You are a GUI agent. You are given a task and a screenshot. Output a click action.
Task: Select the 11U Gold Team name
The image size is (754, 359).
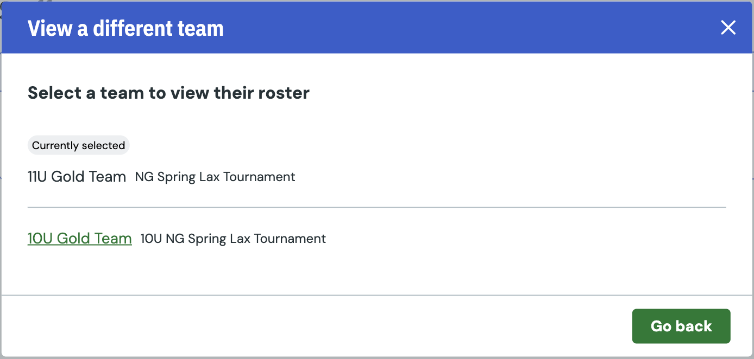tap(77, 177)
